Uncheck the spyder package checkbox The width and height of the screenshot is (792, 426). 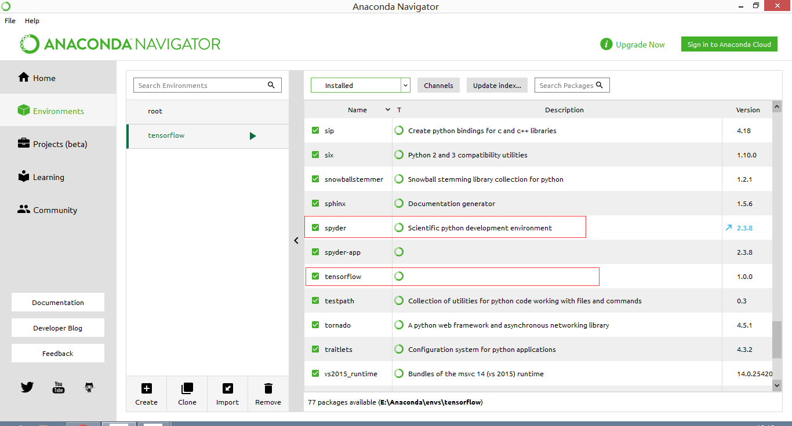tap(315, 227)
